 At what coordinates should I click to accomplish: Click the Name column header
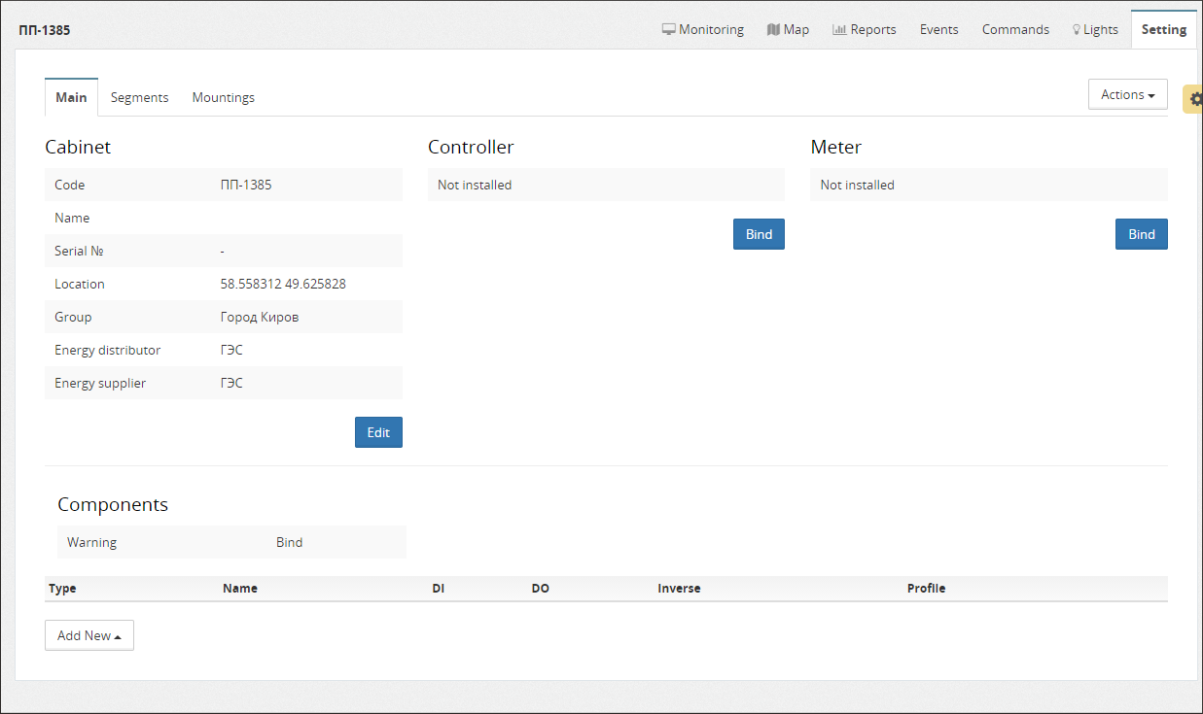pos(239,588)
